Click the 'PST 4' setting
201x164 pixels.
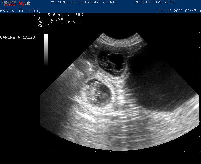(44, 25)
